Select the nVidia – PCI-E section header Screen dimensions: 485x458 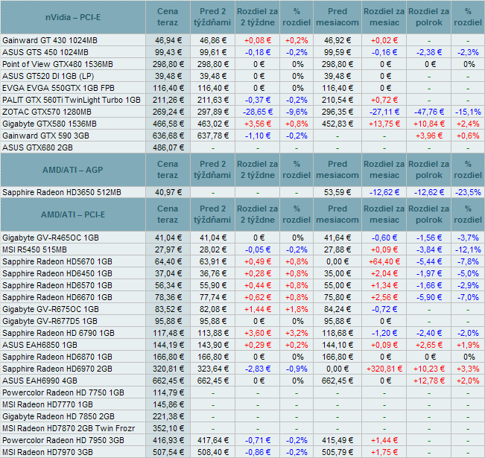[73, 17]
